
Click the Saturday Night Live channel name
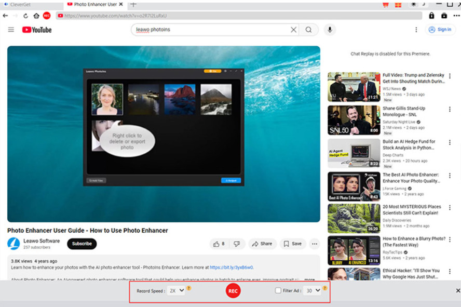(399, 122)
